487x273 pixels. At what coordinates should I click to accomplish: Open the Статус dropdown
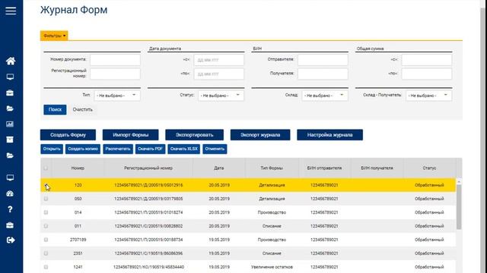click(x=221, y=96)
